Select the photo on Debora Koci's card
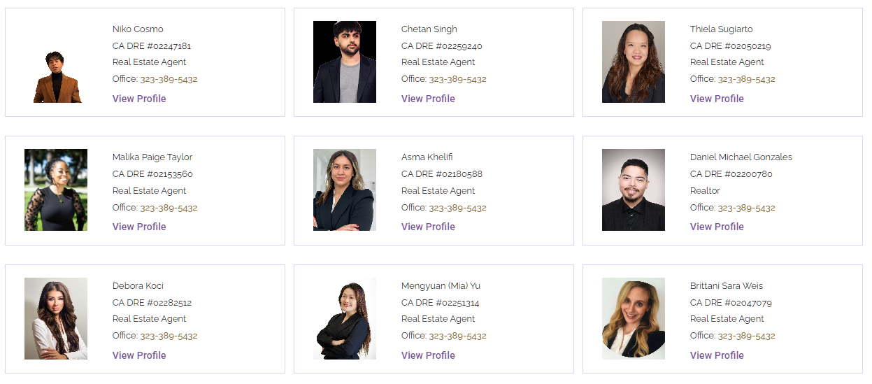The image size is (872, 384). (x=56, y=319)
